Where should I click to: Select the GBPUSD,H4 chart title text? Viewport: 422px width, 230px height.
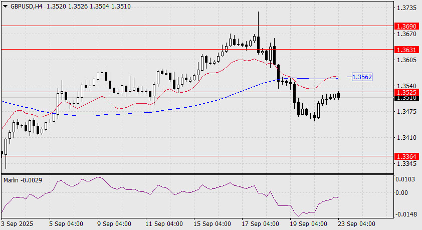coord(25,5)
